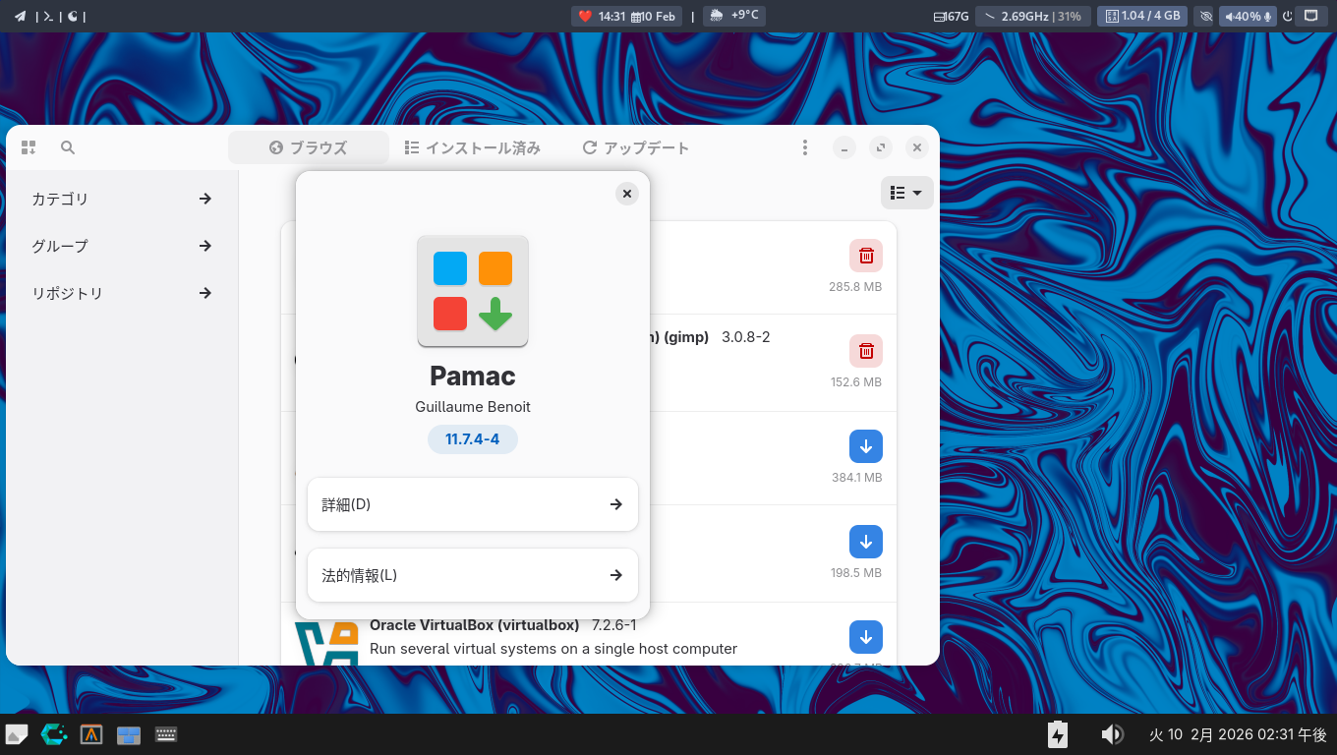Open the power icon in top bar

(1287, 16)
